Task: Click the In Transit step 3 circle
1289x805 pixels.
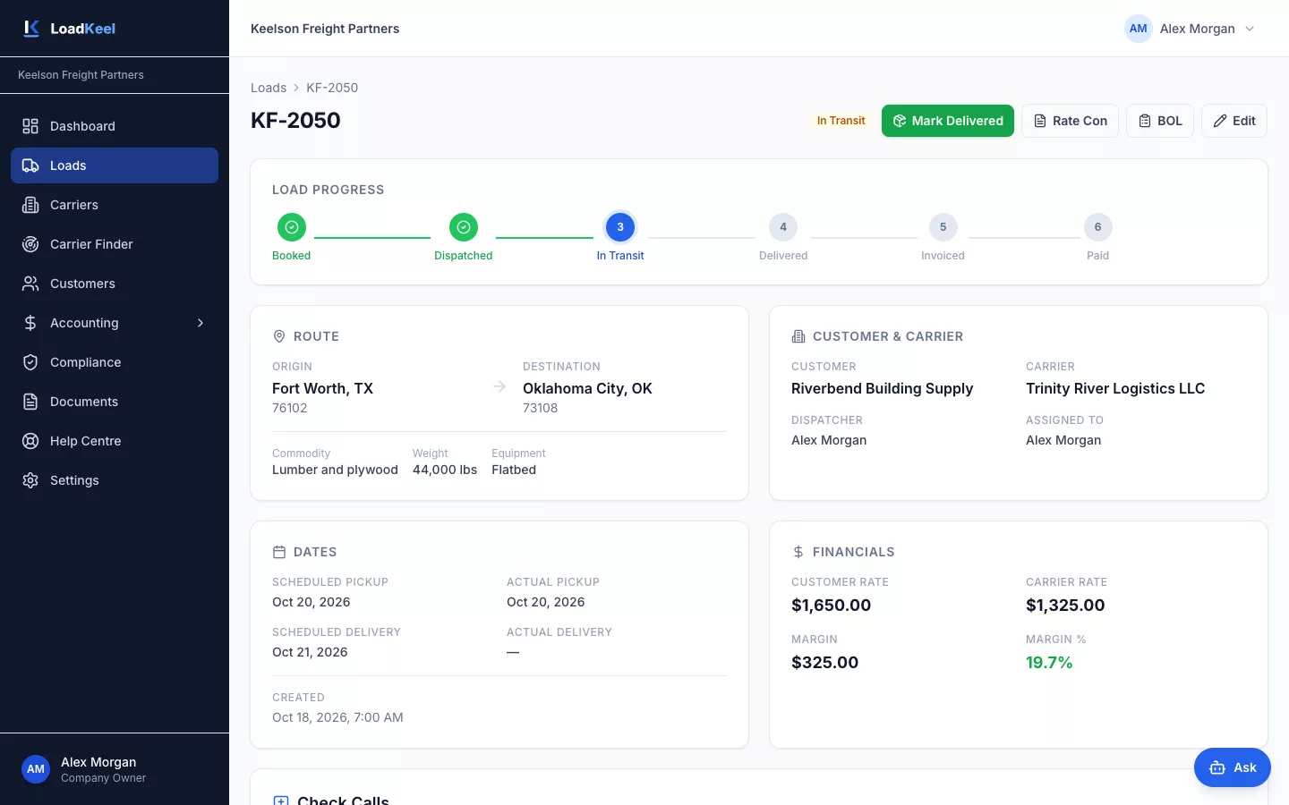Action: [x=620, y=227]
